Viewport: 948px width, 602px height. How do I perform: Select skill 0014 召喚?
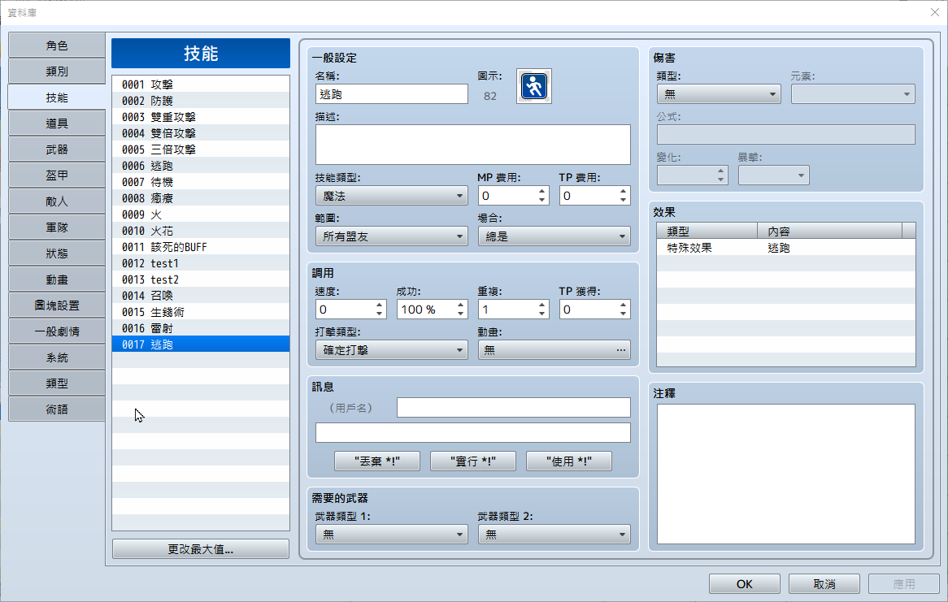click(x=201, y=296)
